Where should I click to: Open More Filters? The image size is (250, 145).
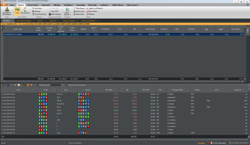79,14
